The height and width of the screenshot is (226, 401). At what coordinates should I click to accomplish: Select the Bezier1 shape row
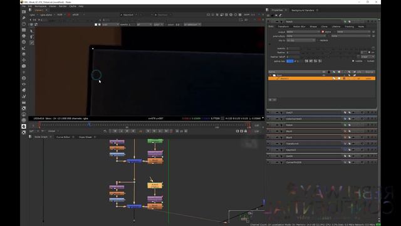(321, 78)
